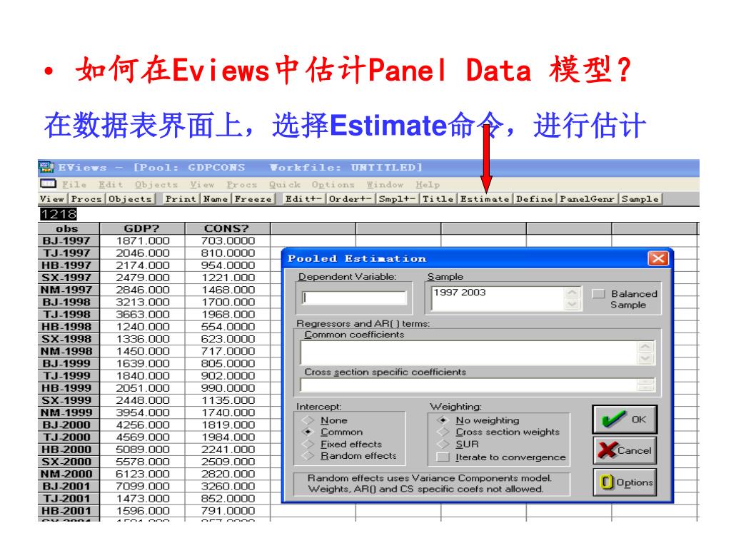Click the Sample field scroll down arrow
This screenshot has width=731, height=548.
(x=572, y=304)
